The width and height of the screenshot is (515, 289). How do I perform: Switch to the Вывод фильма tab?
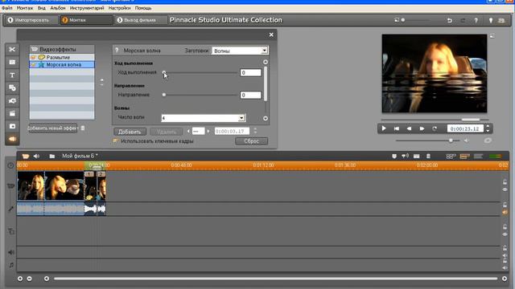[x=141, y=20]
